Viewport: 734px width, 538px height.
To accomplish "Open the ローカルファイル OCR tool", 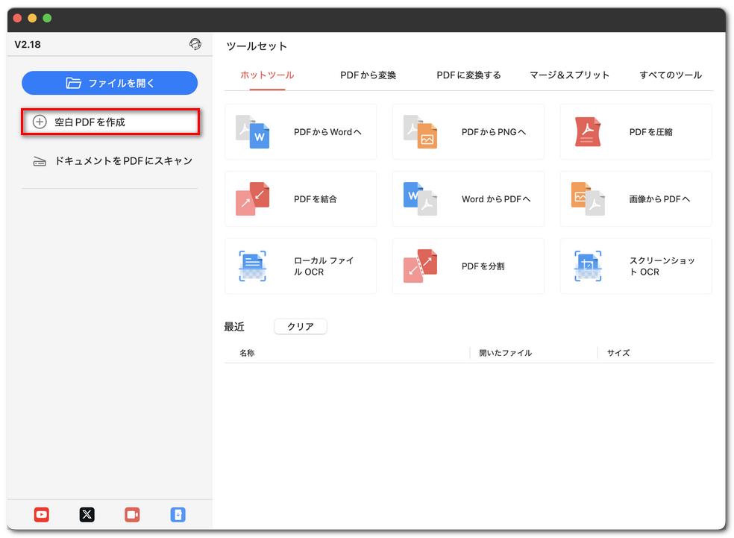I will click(300, 266).
